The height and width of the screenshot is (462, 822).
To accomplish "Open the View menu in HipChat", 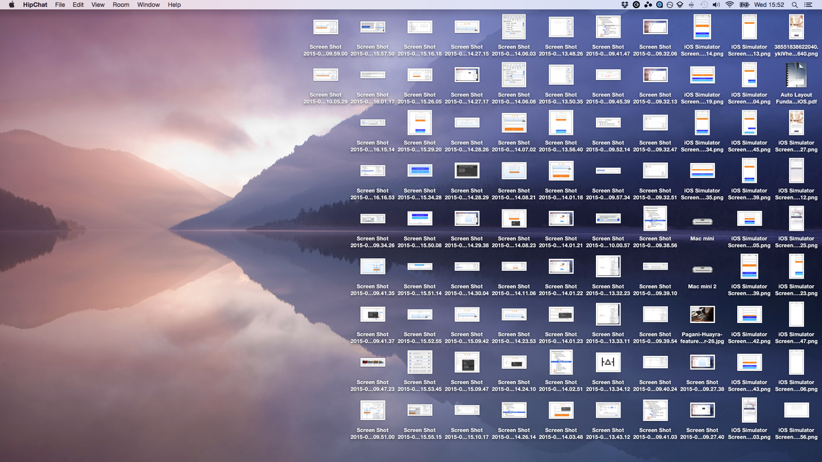I will pyautogui.click(x=97, y=5).
